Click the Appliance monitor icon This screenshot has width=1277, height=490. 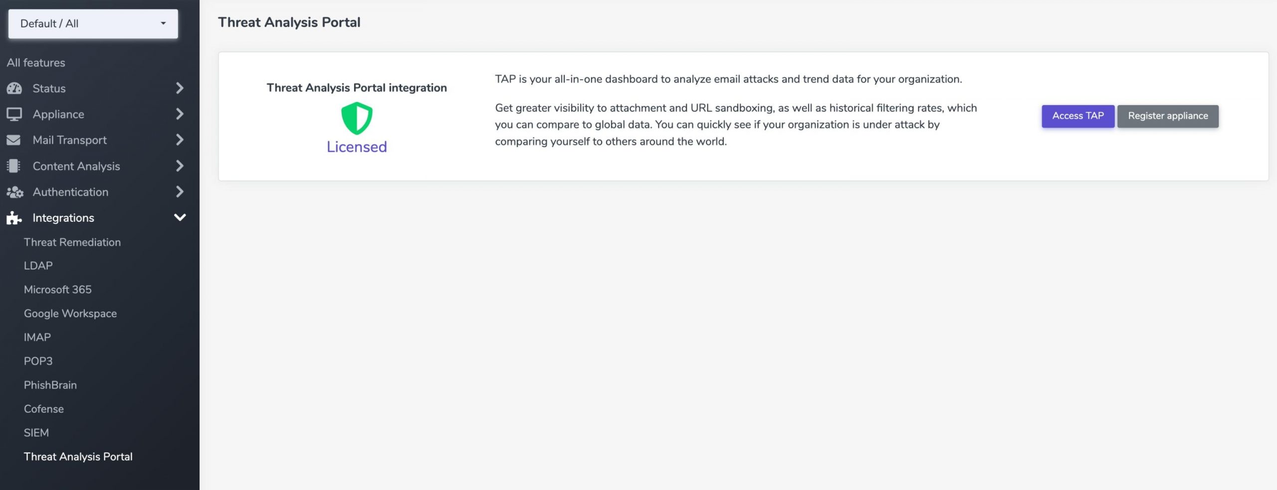click(x=14, y=114)
